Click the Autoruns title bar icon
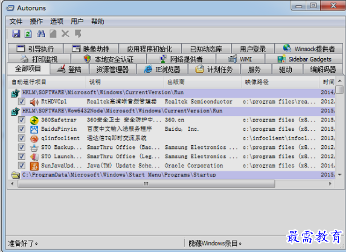 pos(10,8)
